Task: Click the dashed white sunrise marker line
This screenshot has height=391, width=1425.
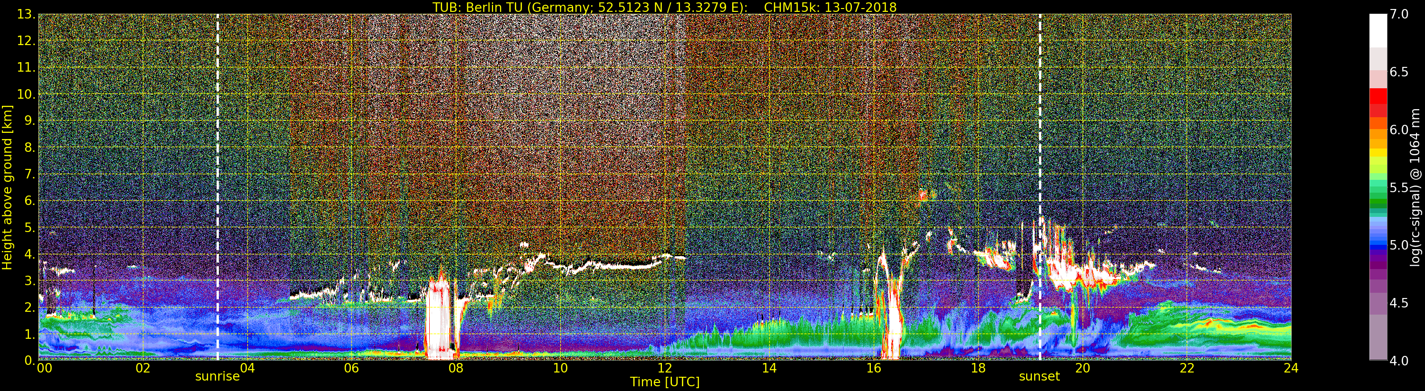Action: tap(217, 187)
